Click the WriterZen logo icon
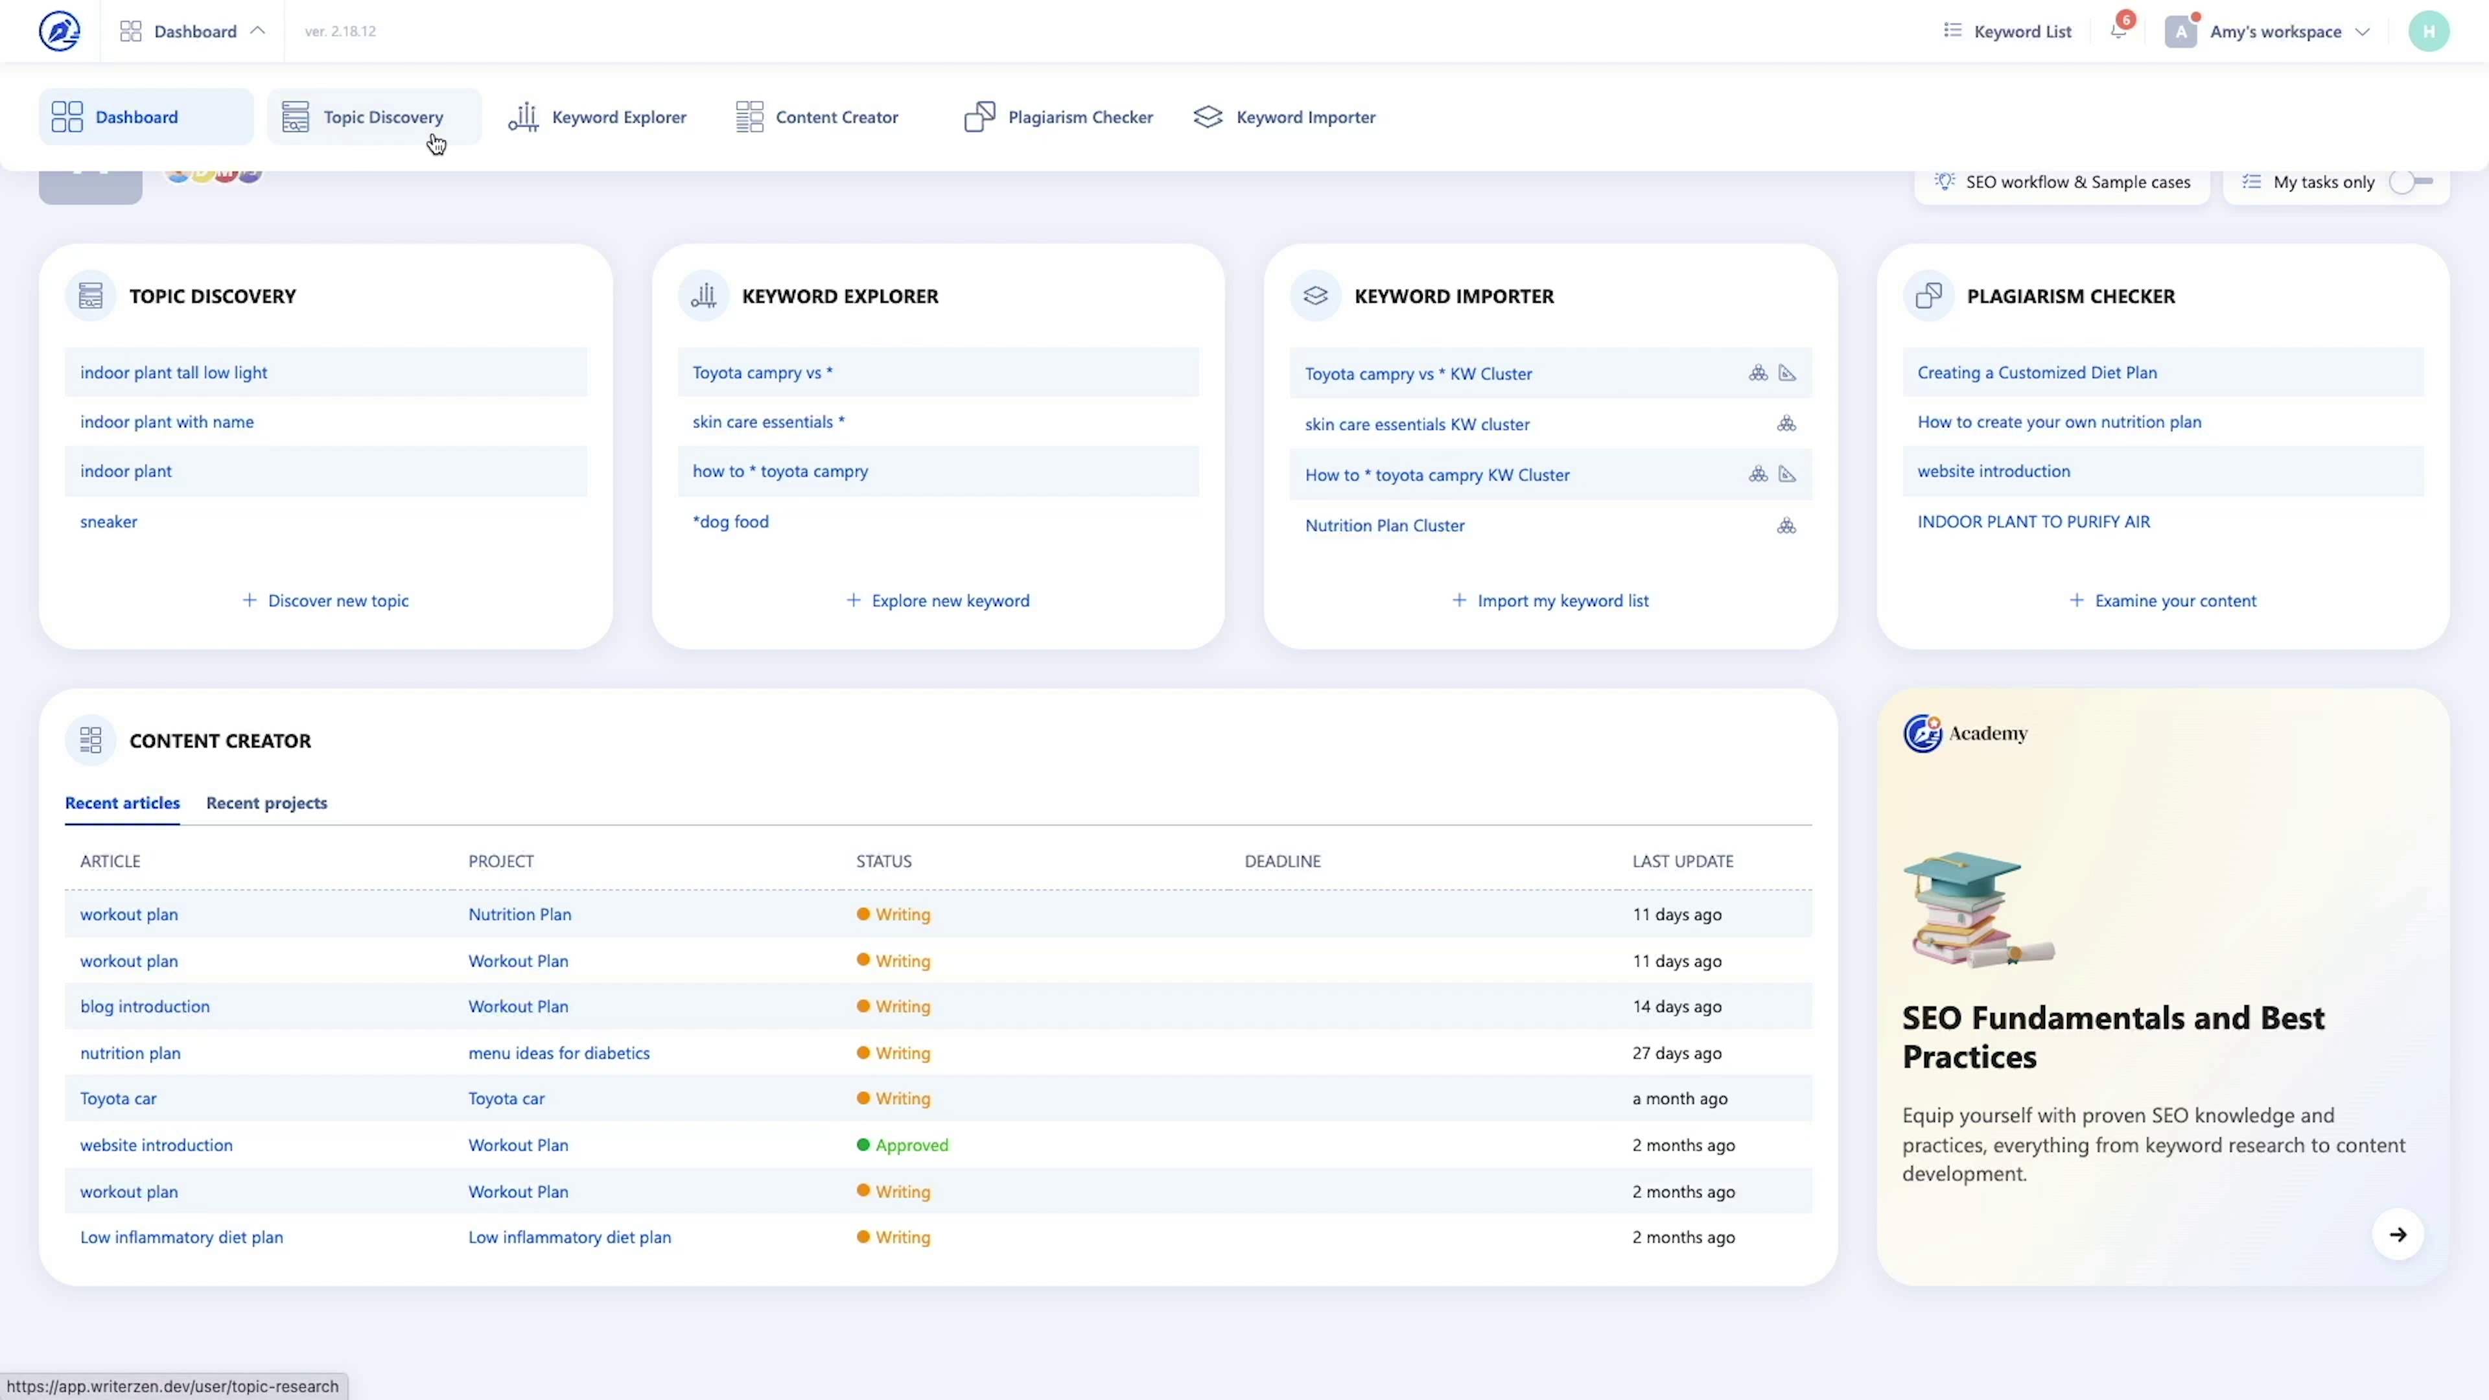 [x=59, y=31]
